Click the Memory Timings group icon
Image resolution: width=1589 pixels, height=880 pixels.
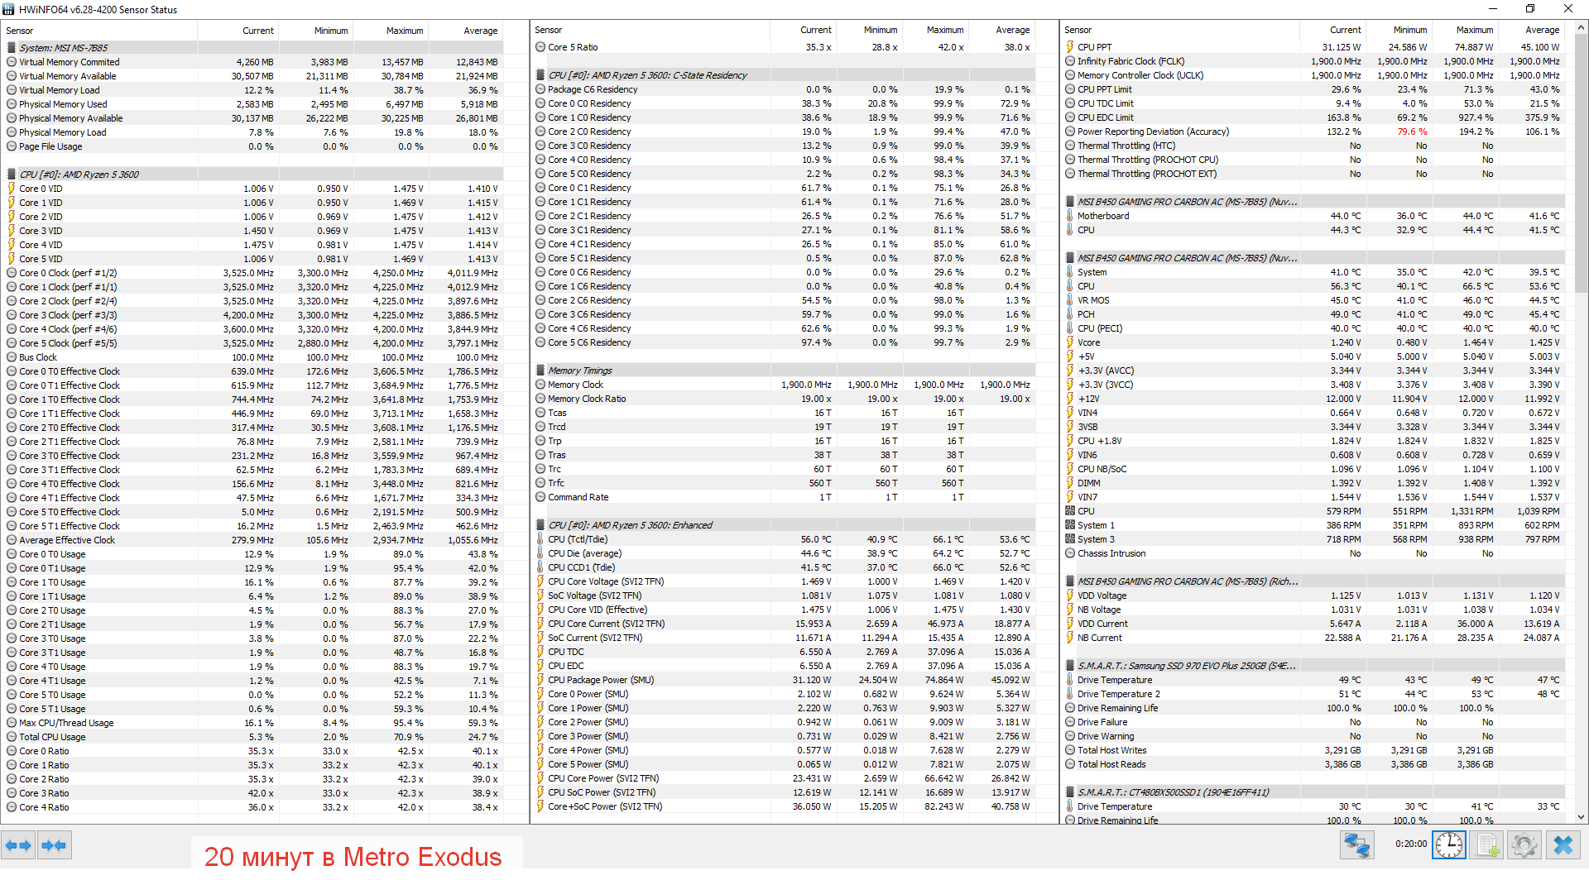coord(540,371)
